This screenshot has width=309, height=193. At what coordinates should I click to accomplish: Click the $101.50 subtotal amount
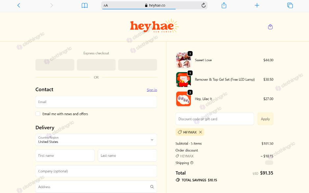click(x=267, y=144)
